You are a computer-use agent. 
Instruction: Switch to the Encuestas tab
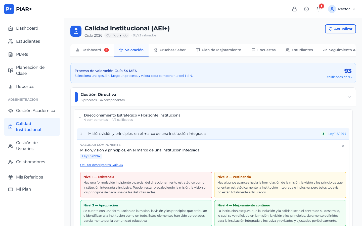(263, 50)
